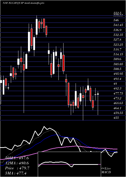Click the 12MA : 480.6 readout
This screenshot has width=126, height=177.
[x=17, y=163]
